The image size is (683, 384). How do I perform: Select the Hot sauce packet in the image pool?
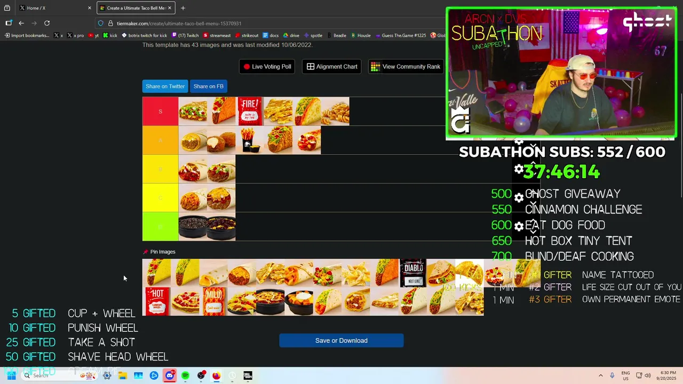click(157, 301)
